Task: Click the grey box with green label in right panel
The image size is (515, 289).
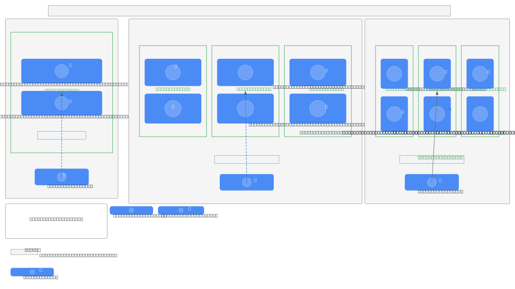Action: click(x=432, y=160)
